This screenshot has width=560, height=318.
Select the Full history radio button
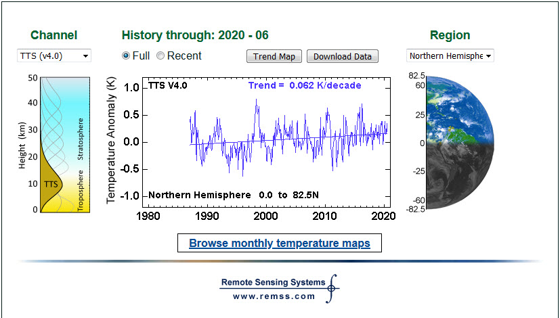point(126,55)
